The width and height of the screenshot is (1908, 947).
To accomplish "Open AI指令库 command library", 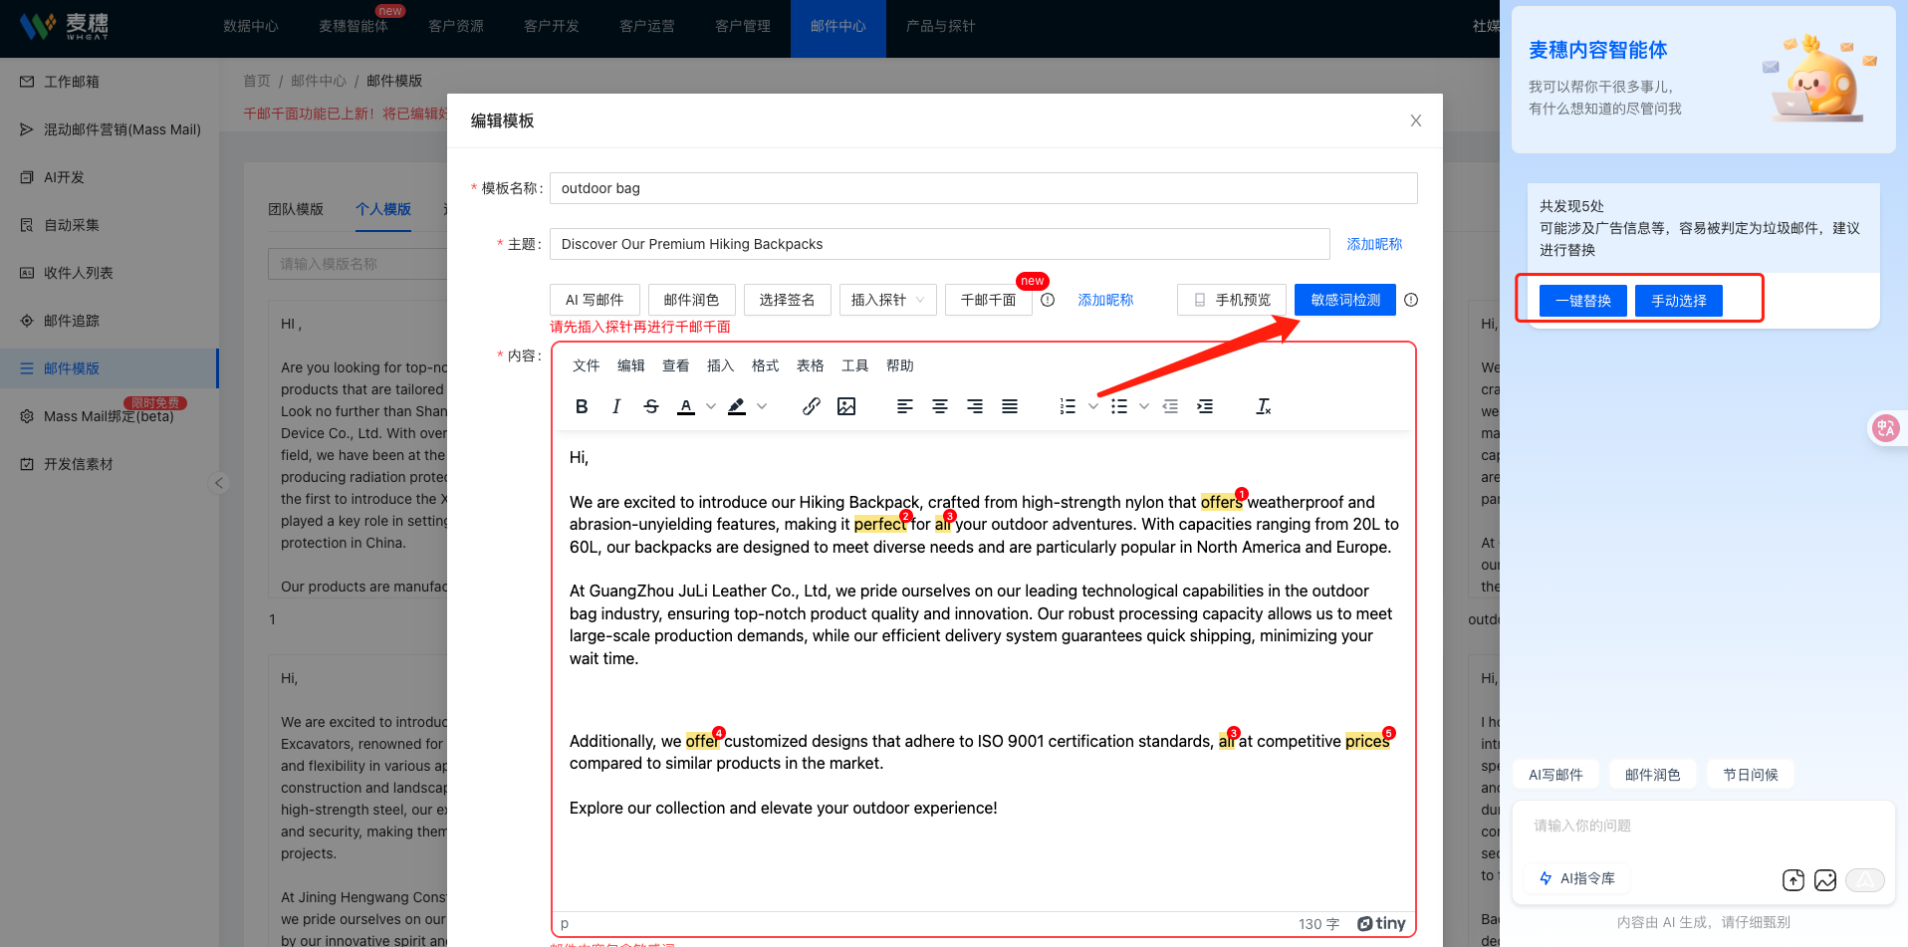I will pyautogui.click(x=1578, y=878).
